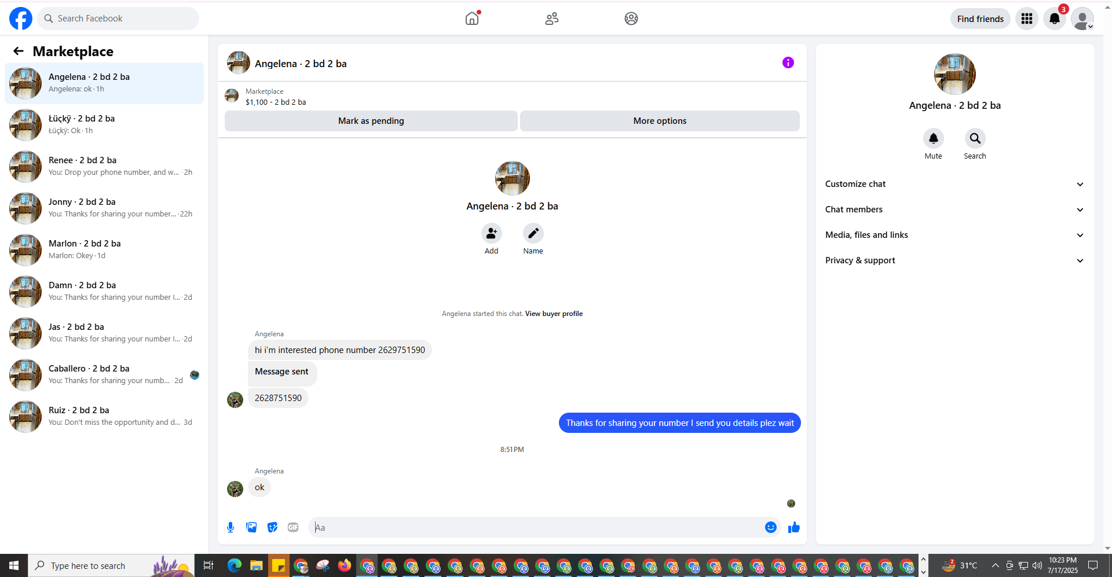Click Mark as pending button
Image resolution: width=1112 pixels, height=577 pixels.
(x=371, y=121)
